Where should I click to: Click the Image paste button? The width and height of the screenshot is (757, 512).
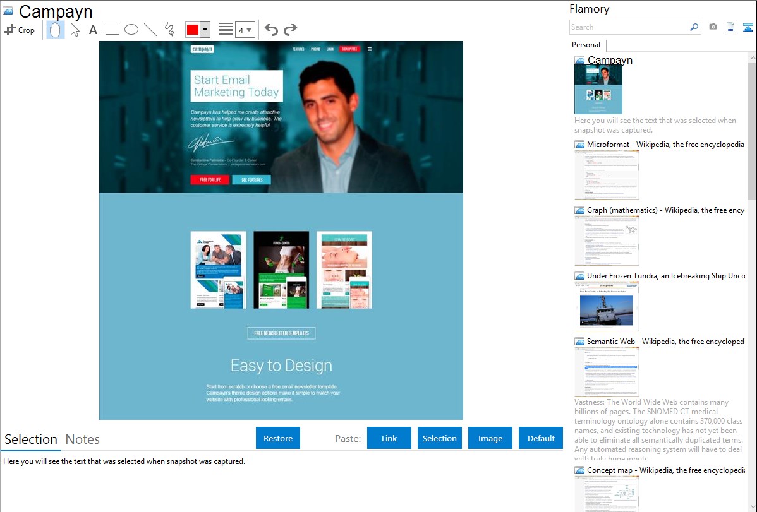(490, 438)
